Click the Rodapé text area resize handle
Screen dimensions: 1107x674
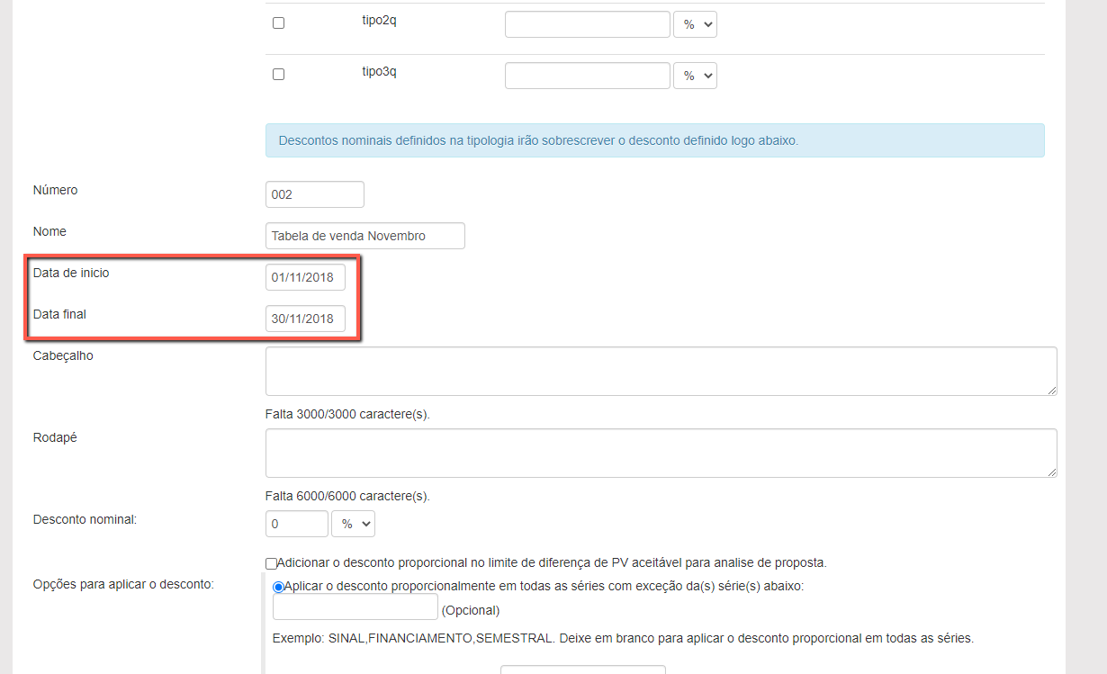click(1052, 472)
